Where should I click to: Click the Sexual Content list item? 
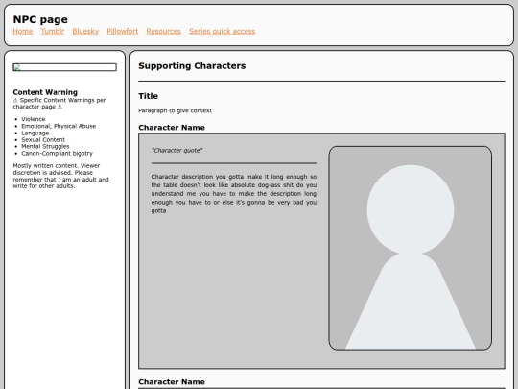43,139
